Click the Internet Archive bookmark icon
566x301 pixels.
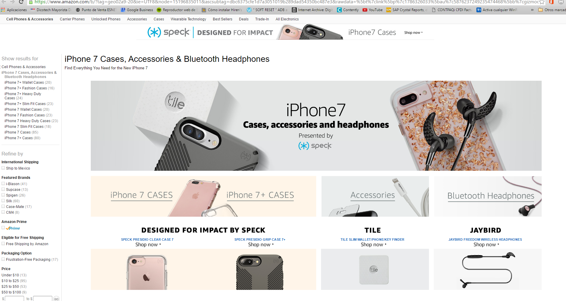[294, 10]
